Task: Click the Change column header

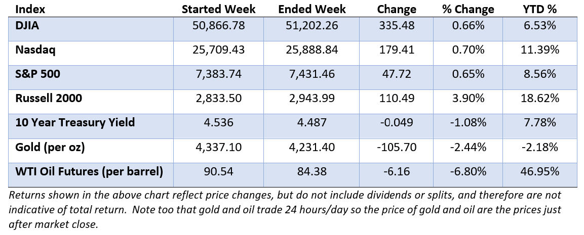Action: point(396,9)
